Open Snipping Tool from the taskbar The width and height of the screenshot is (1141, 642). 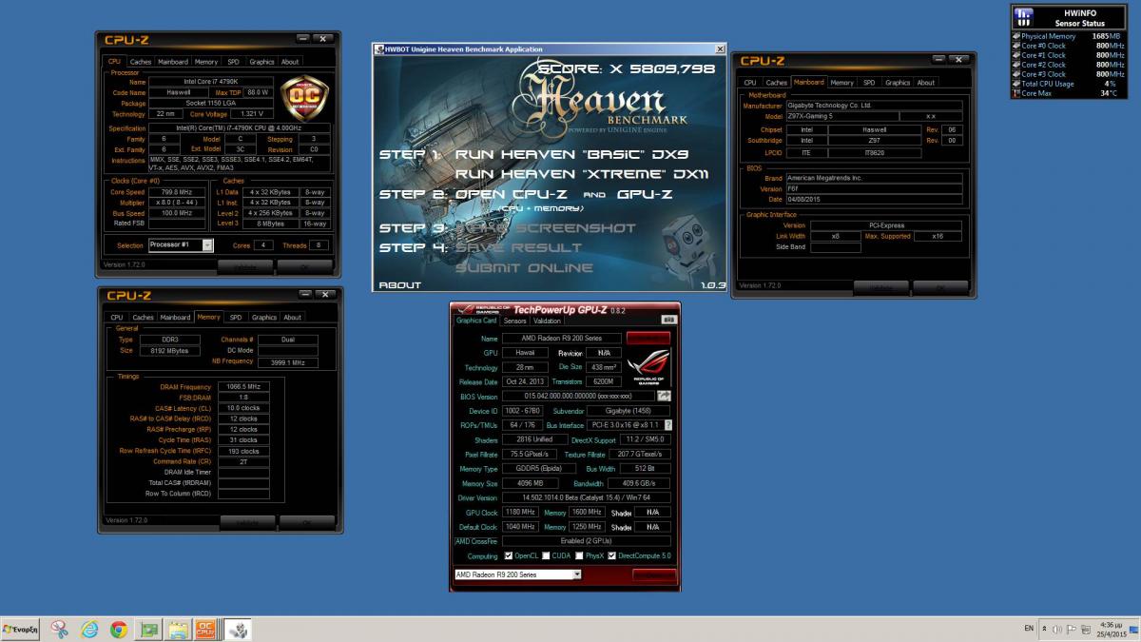pos(60,629)
